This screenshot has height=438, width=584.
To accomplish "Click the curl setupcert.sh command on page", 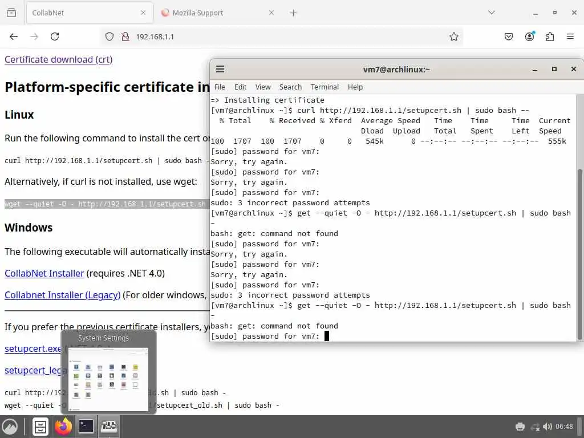I will (x=107, y=160).
